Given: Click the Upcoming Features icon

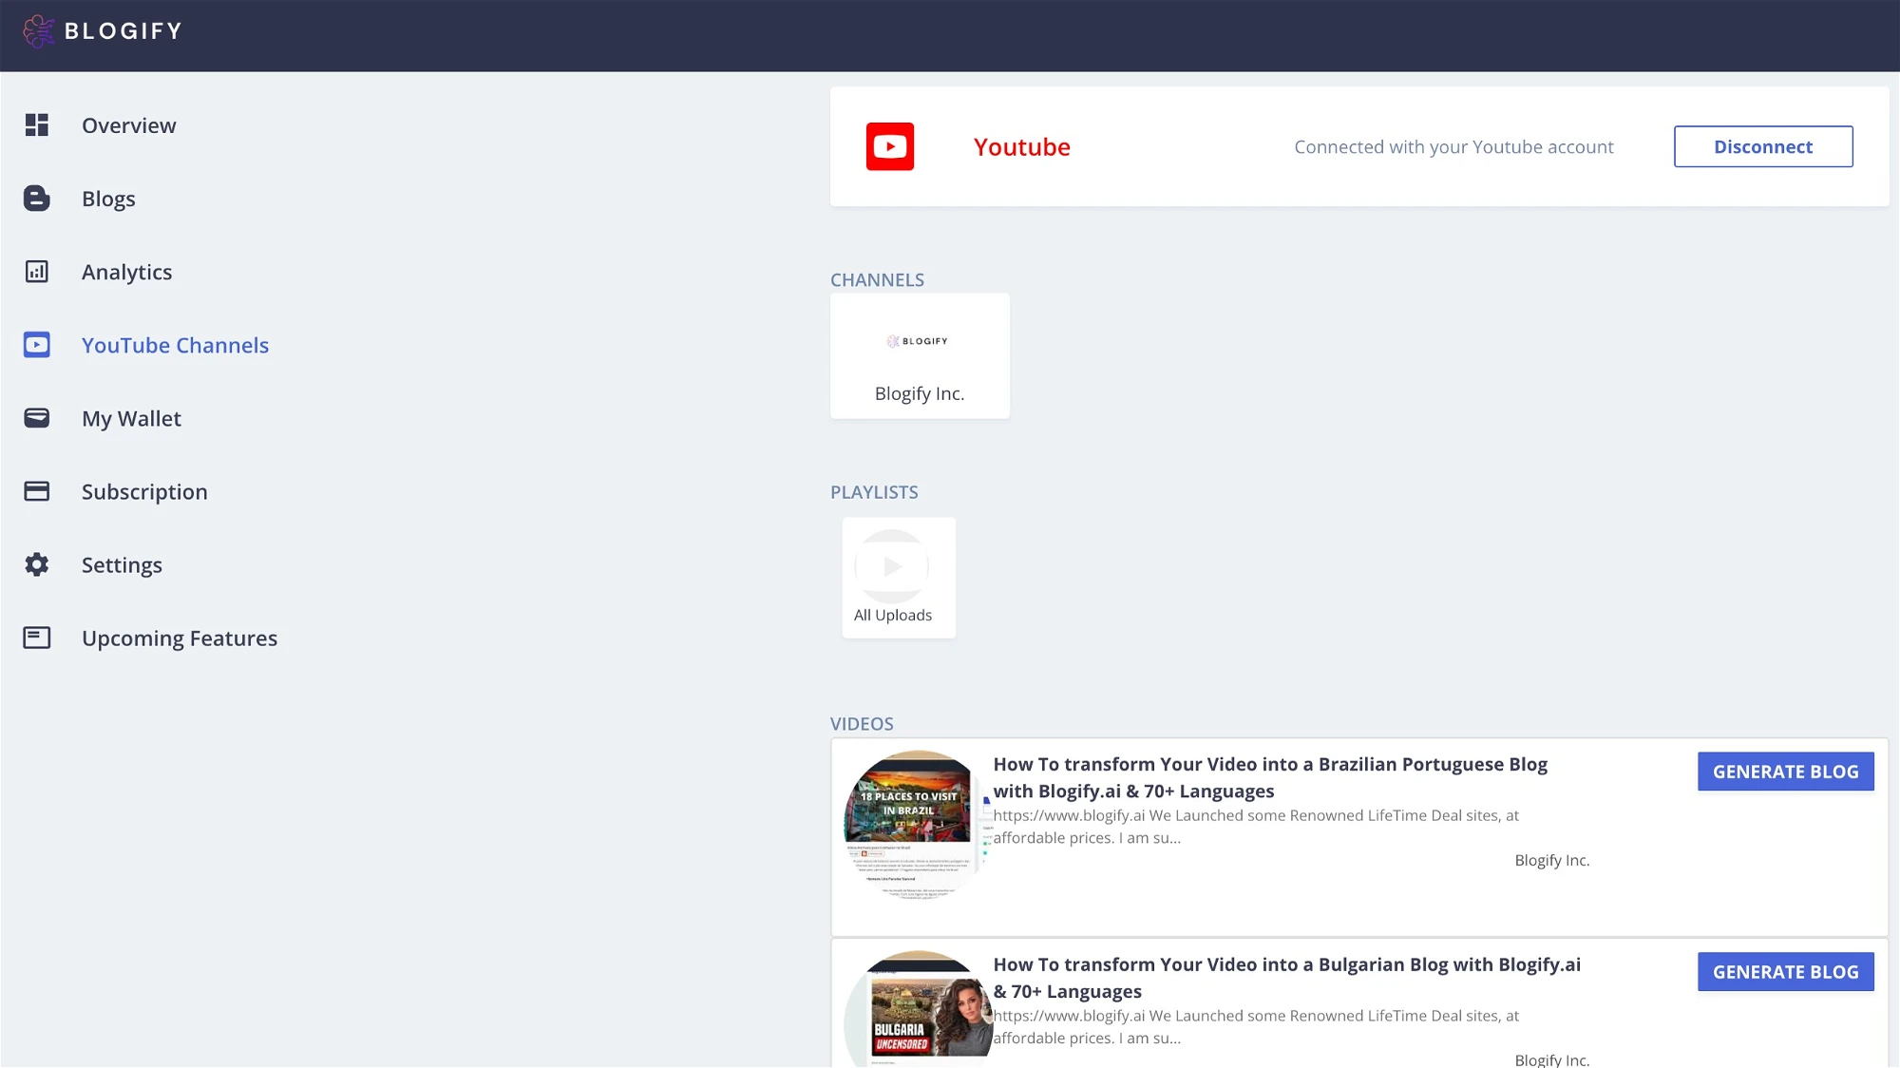Looking at the screenshot, I should [37, 638].
